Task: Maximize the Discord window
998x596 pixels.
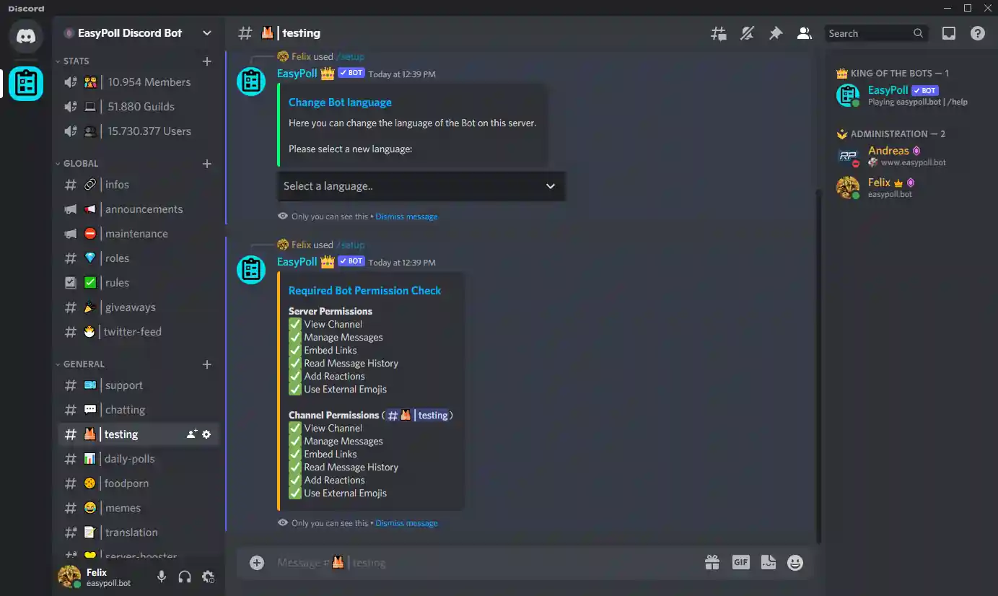Action: (x=968, y=8)
